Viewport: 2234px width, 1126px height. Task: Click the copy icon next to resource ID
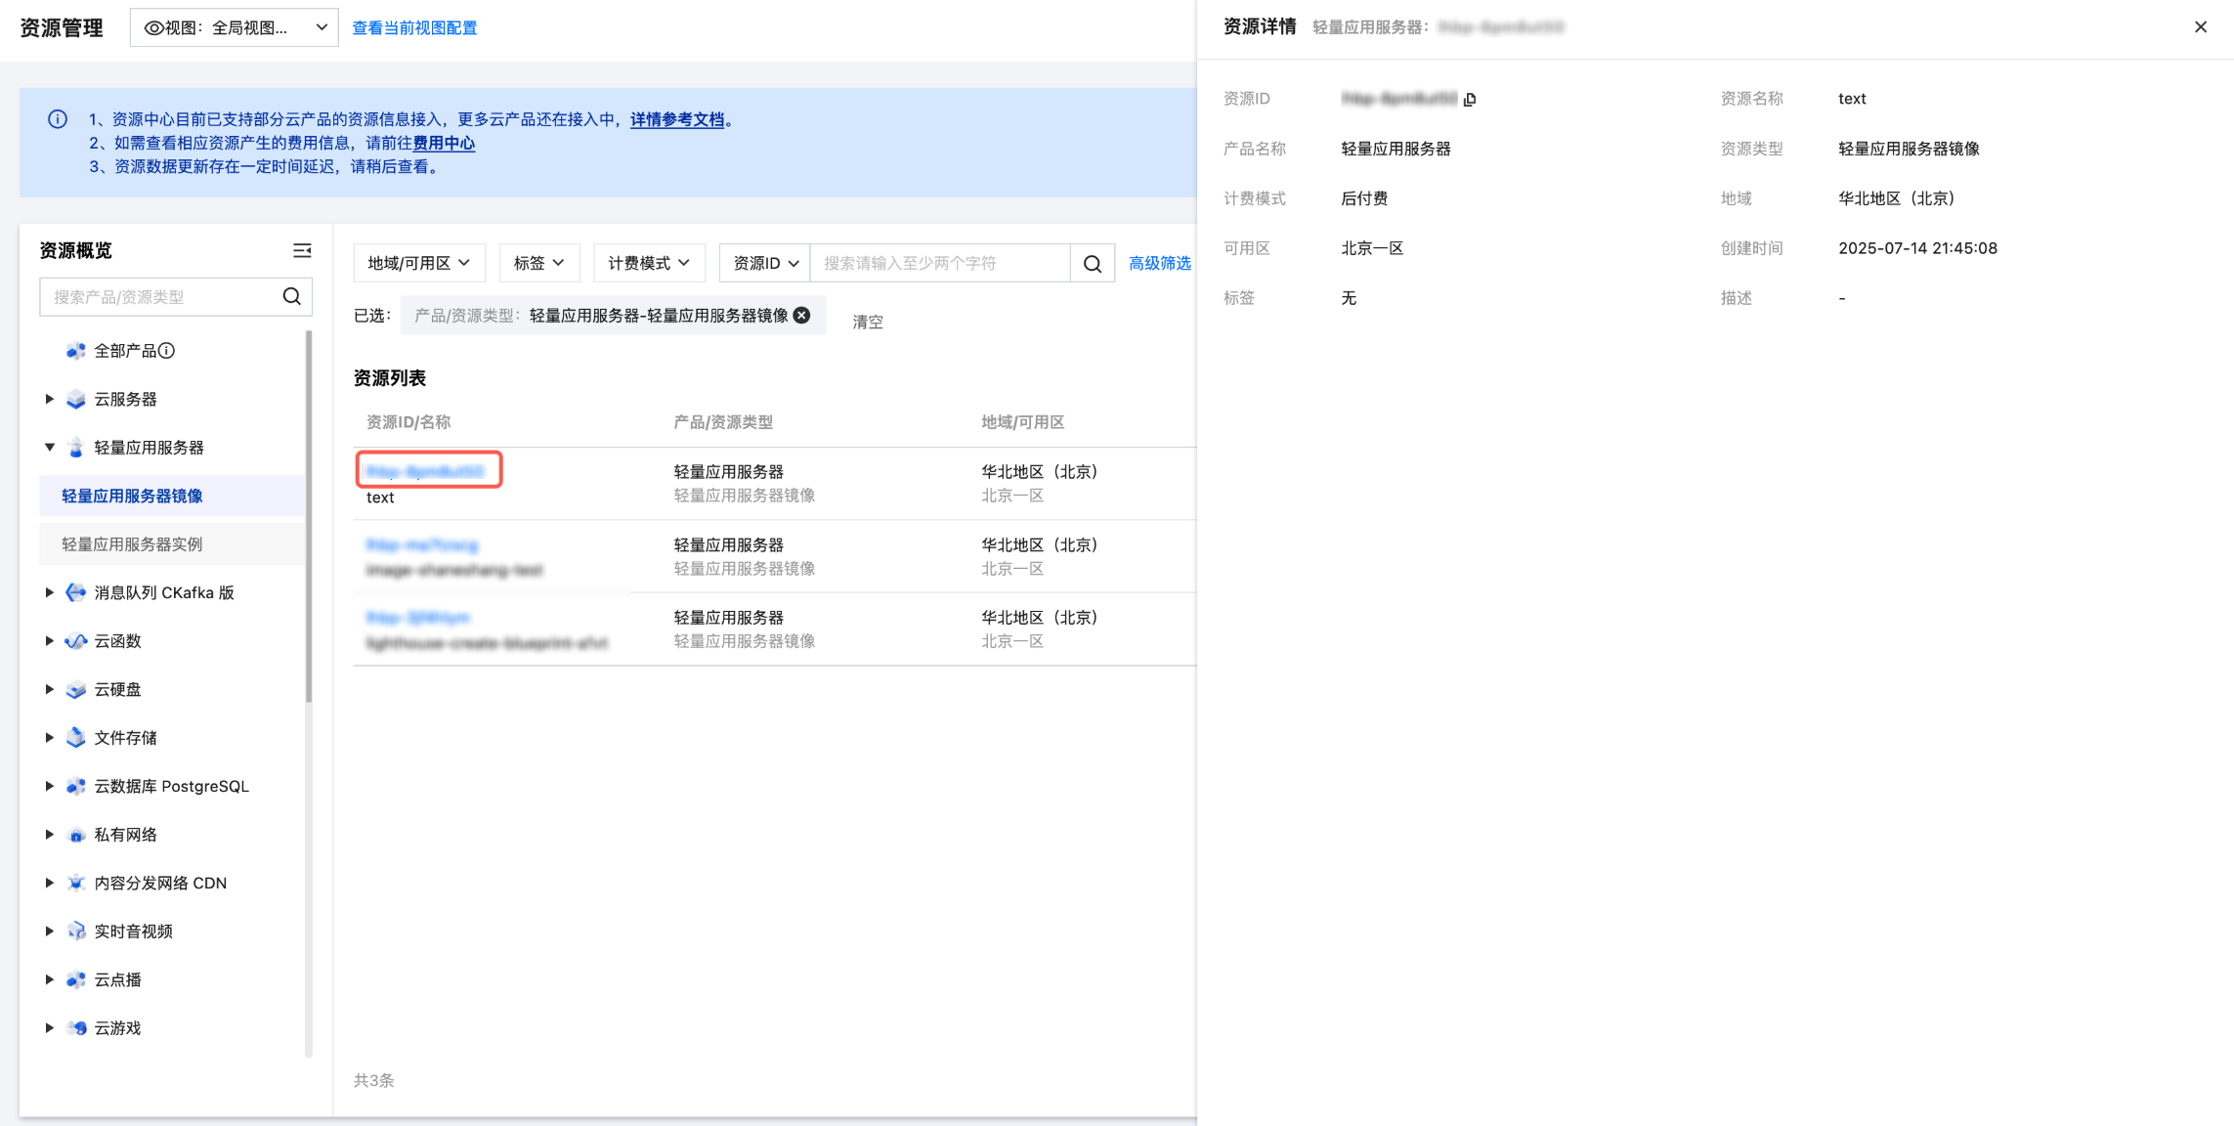[x=1470, y=99]
